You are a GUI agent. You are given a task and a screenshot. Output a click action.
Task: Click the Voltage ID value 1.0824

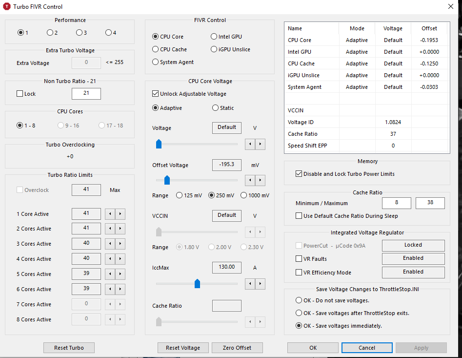(x=393, y=122)
